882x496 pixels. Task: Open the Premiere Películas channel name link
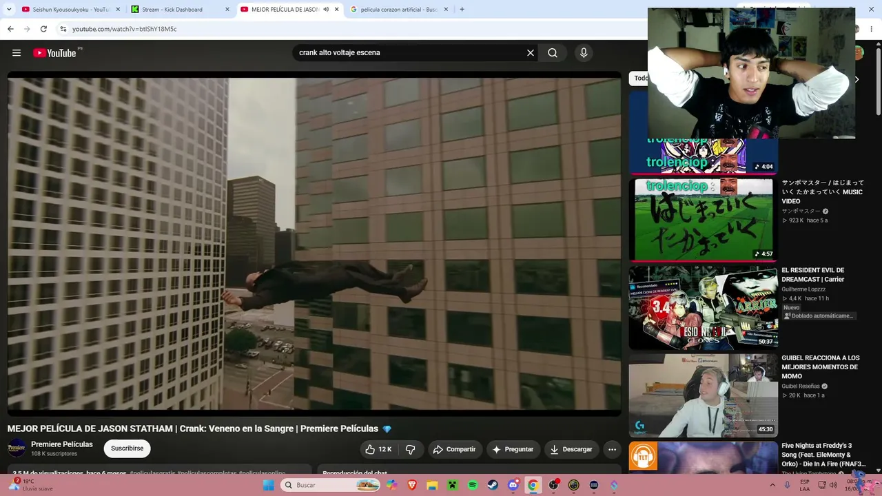62,444
